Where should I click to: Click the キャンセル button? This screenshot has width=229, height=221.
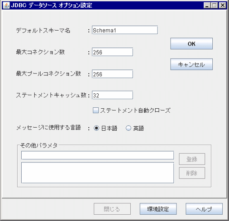[191, 64]
